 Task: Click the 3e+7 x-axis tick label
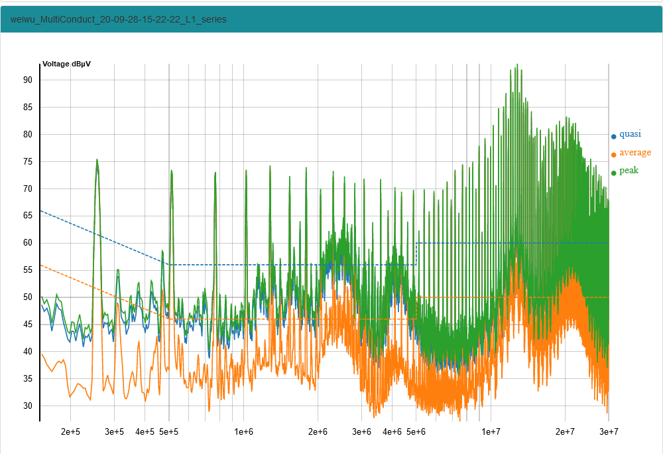coord(608,432)
